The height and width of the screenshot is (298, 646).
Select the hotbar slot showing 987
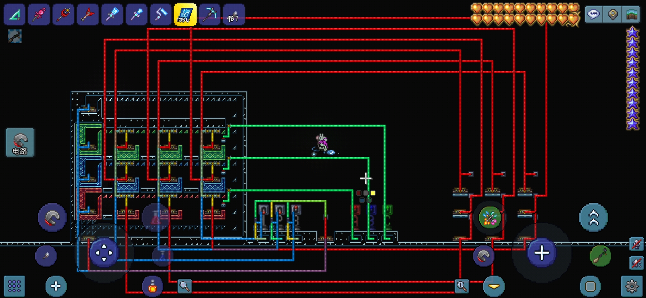click(x=234, y=14)
